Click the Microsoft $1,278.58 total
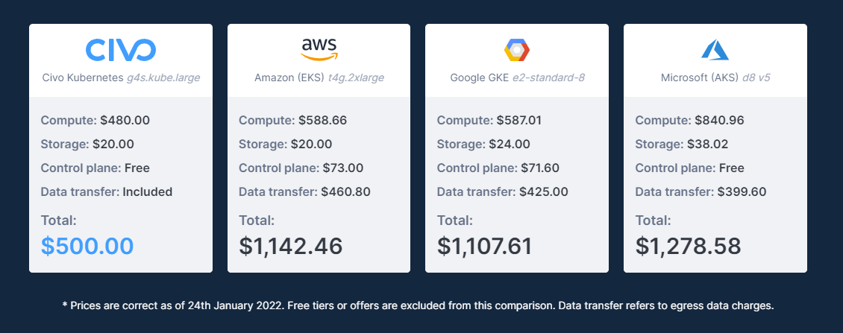Image resolution: width=843 pixels, height=333 pixels. click(x=688, y=246)
